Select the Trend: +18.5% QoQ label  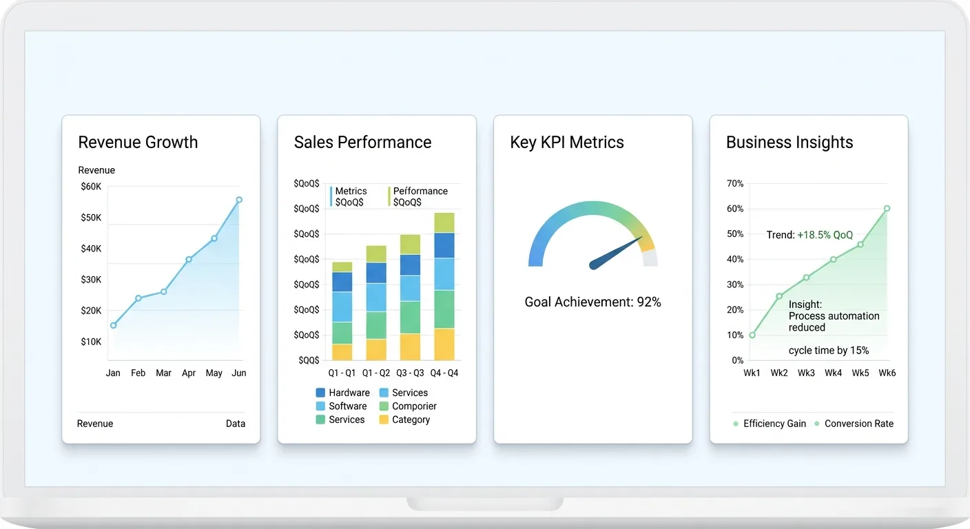click(809, 235)
